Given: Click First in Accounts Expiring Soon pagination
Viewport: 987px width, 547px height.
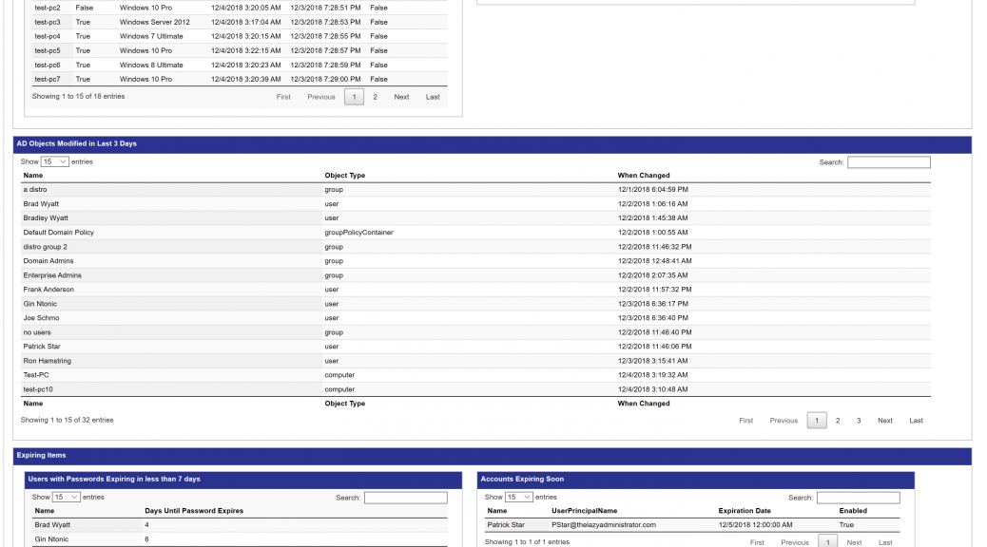Looking at the screenshot, I should (757, 542).
